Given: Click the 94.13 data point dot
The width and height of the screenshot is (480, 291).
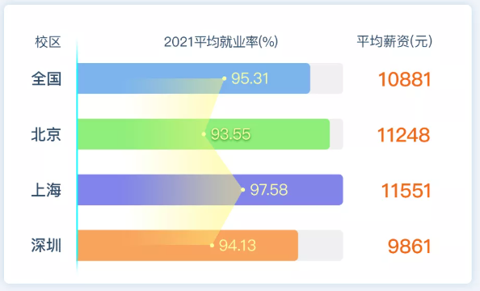Looking at the screenshot, I should tap(212, 245).
